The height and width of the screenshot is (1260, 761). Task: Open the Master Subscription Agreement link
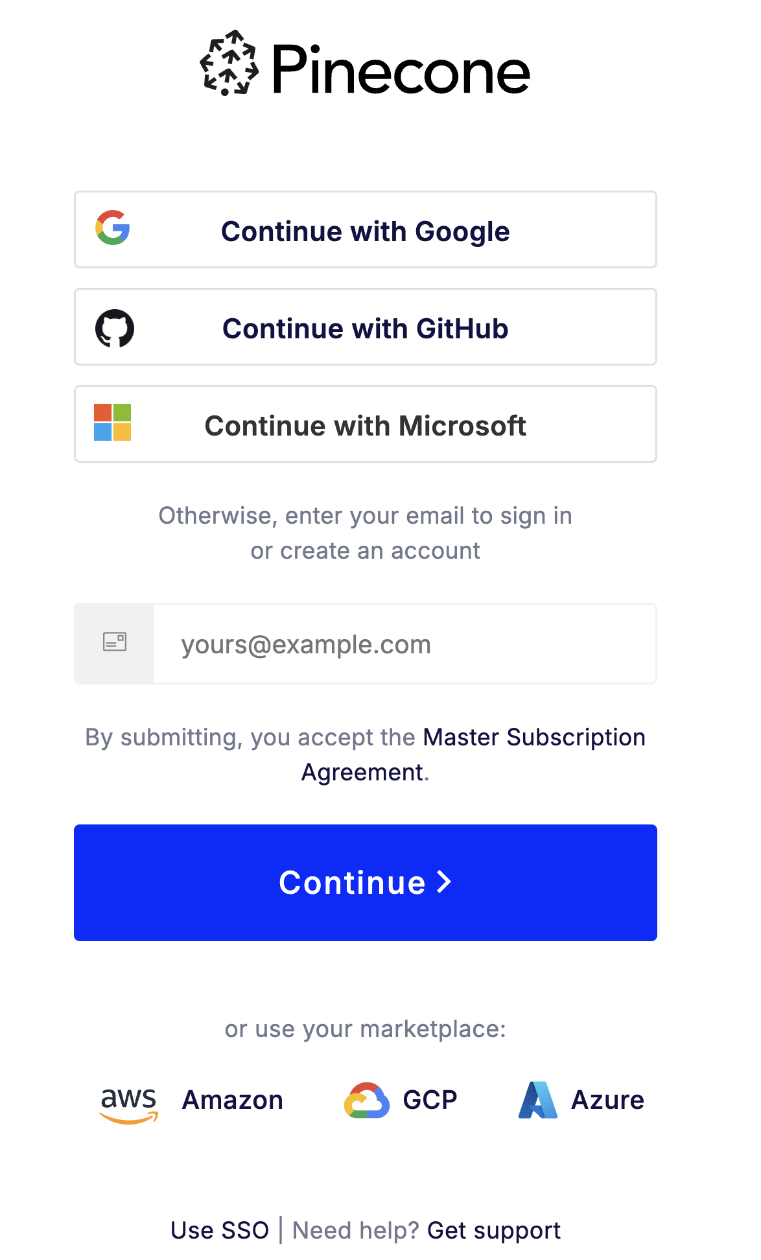point(533,738)
